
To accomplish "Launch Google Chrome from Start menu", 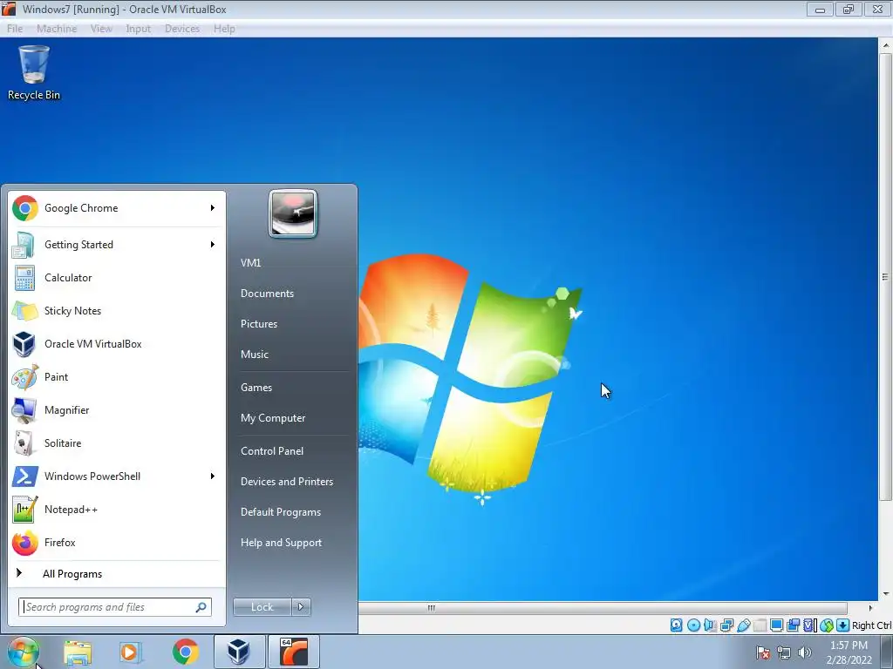I will coord(116,208).
